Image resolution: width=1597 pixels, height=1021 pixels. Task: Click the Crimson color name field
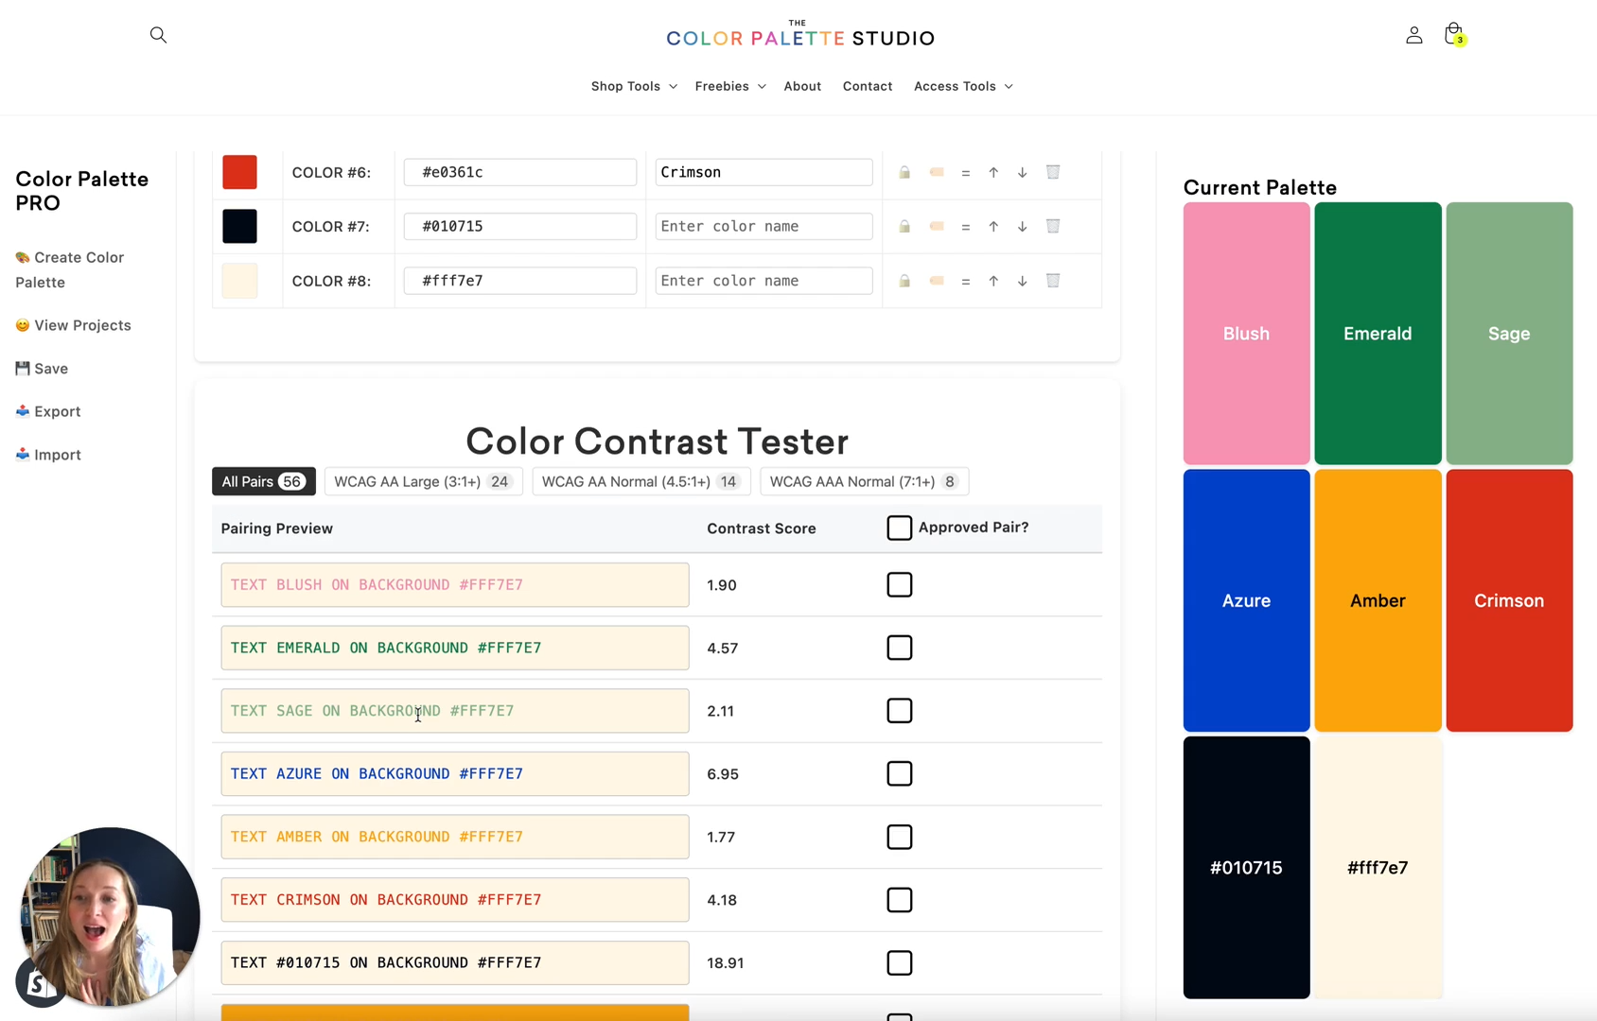tap(763, 172)
